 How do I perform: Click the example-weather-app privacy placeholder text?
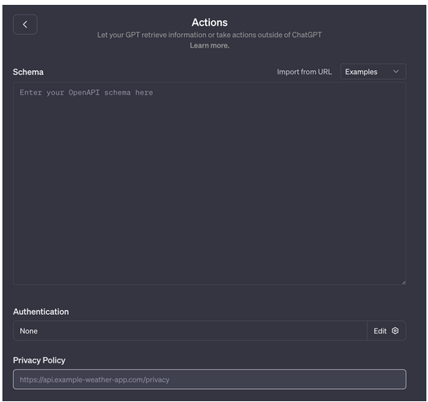[x=94, y=379]
